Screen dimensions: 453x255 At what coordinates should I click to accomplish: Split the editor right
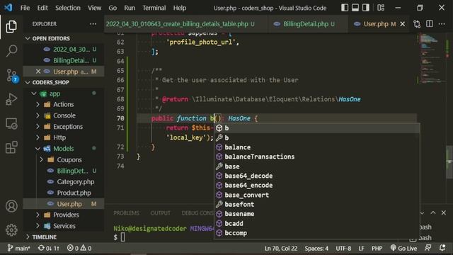tap(430, 24)
